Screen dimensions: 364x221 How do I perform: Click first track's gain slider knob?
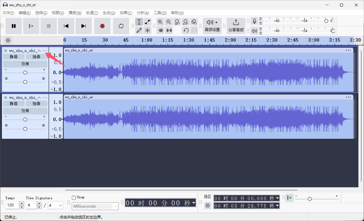point(25,72)
